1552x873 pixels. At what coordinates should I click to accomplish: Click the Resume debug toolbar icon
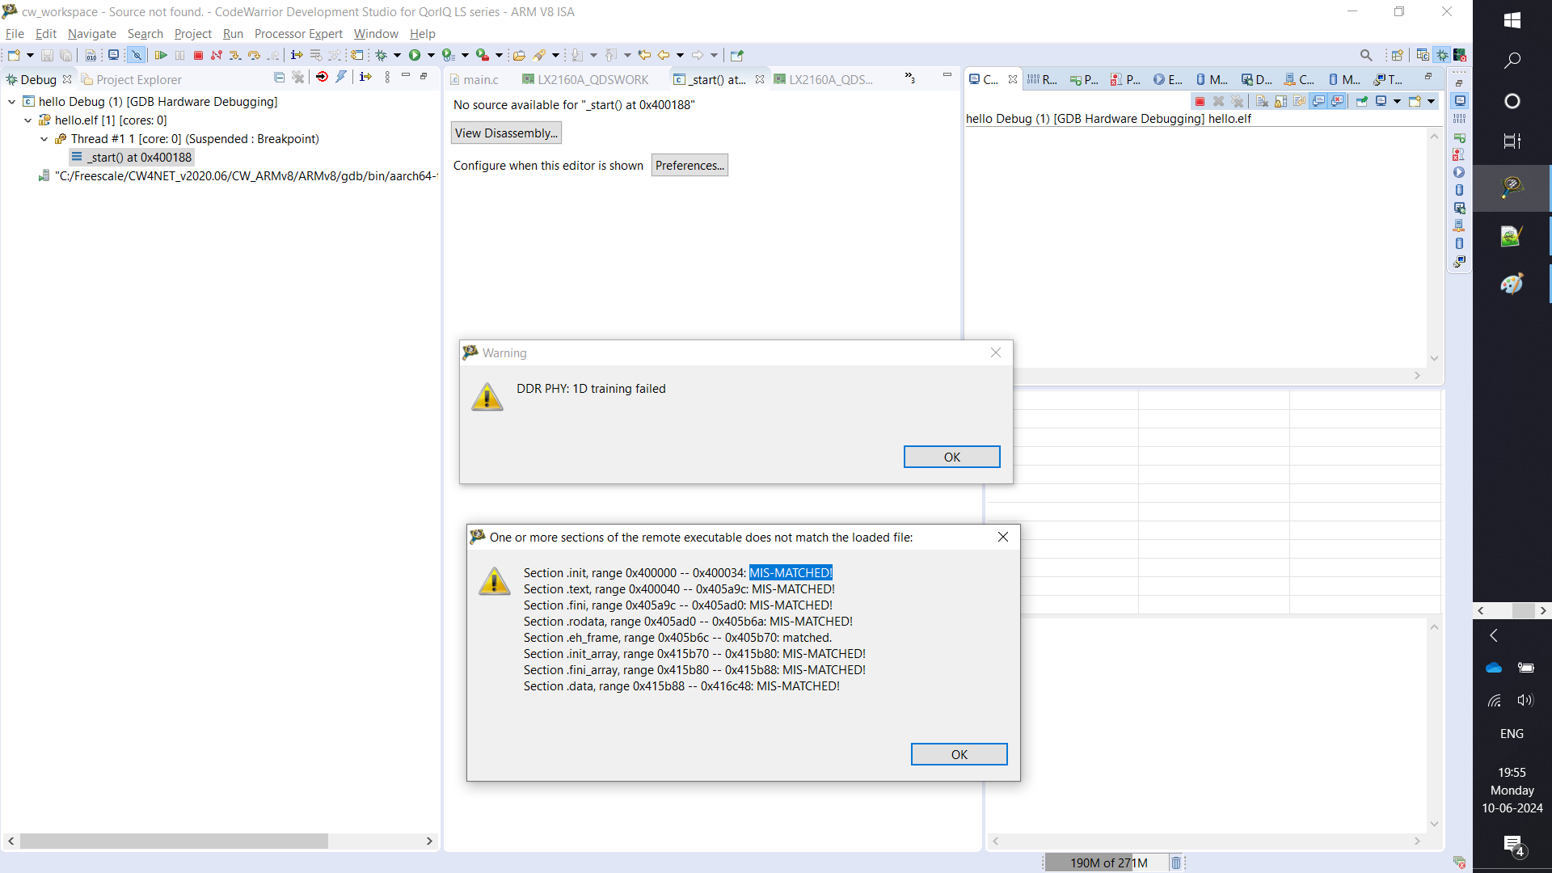coord(161,55)
